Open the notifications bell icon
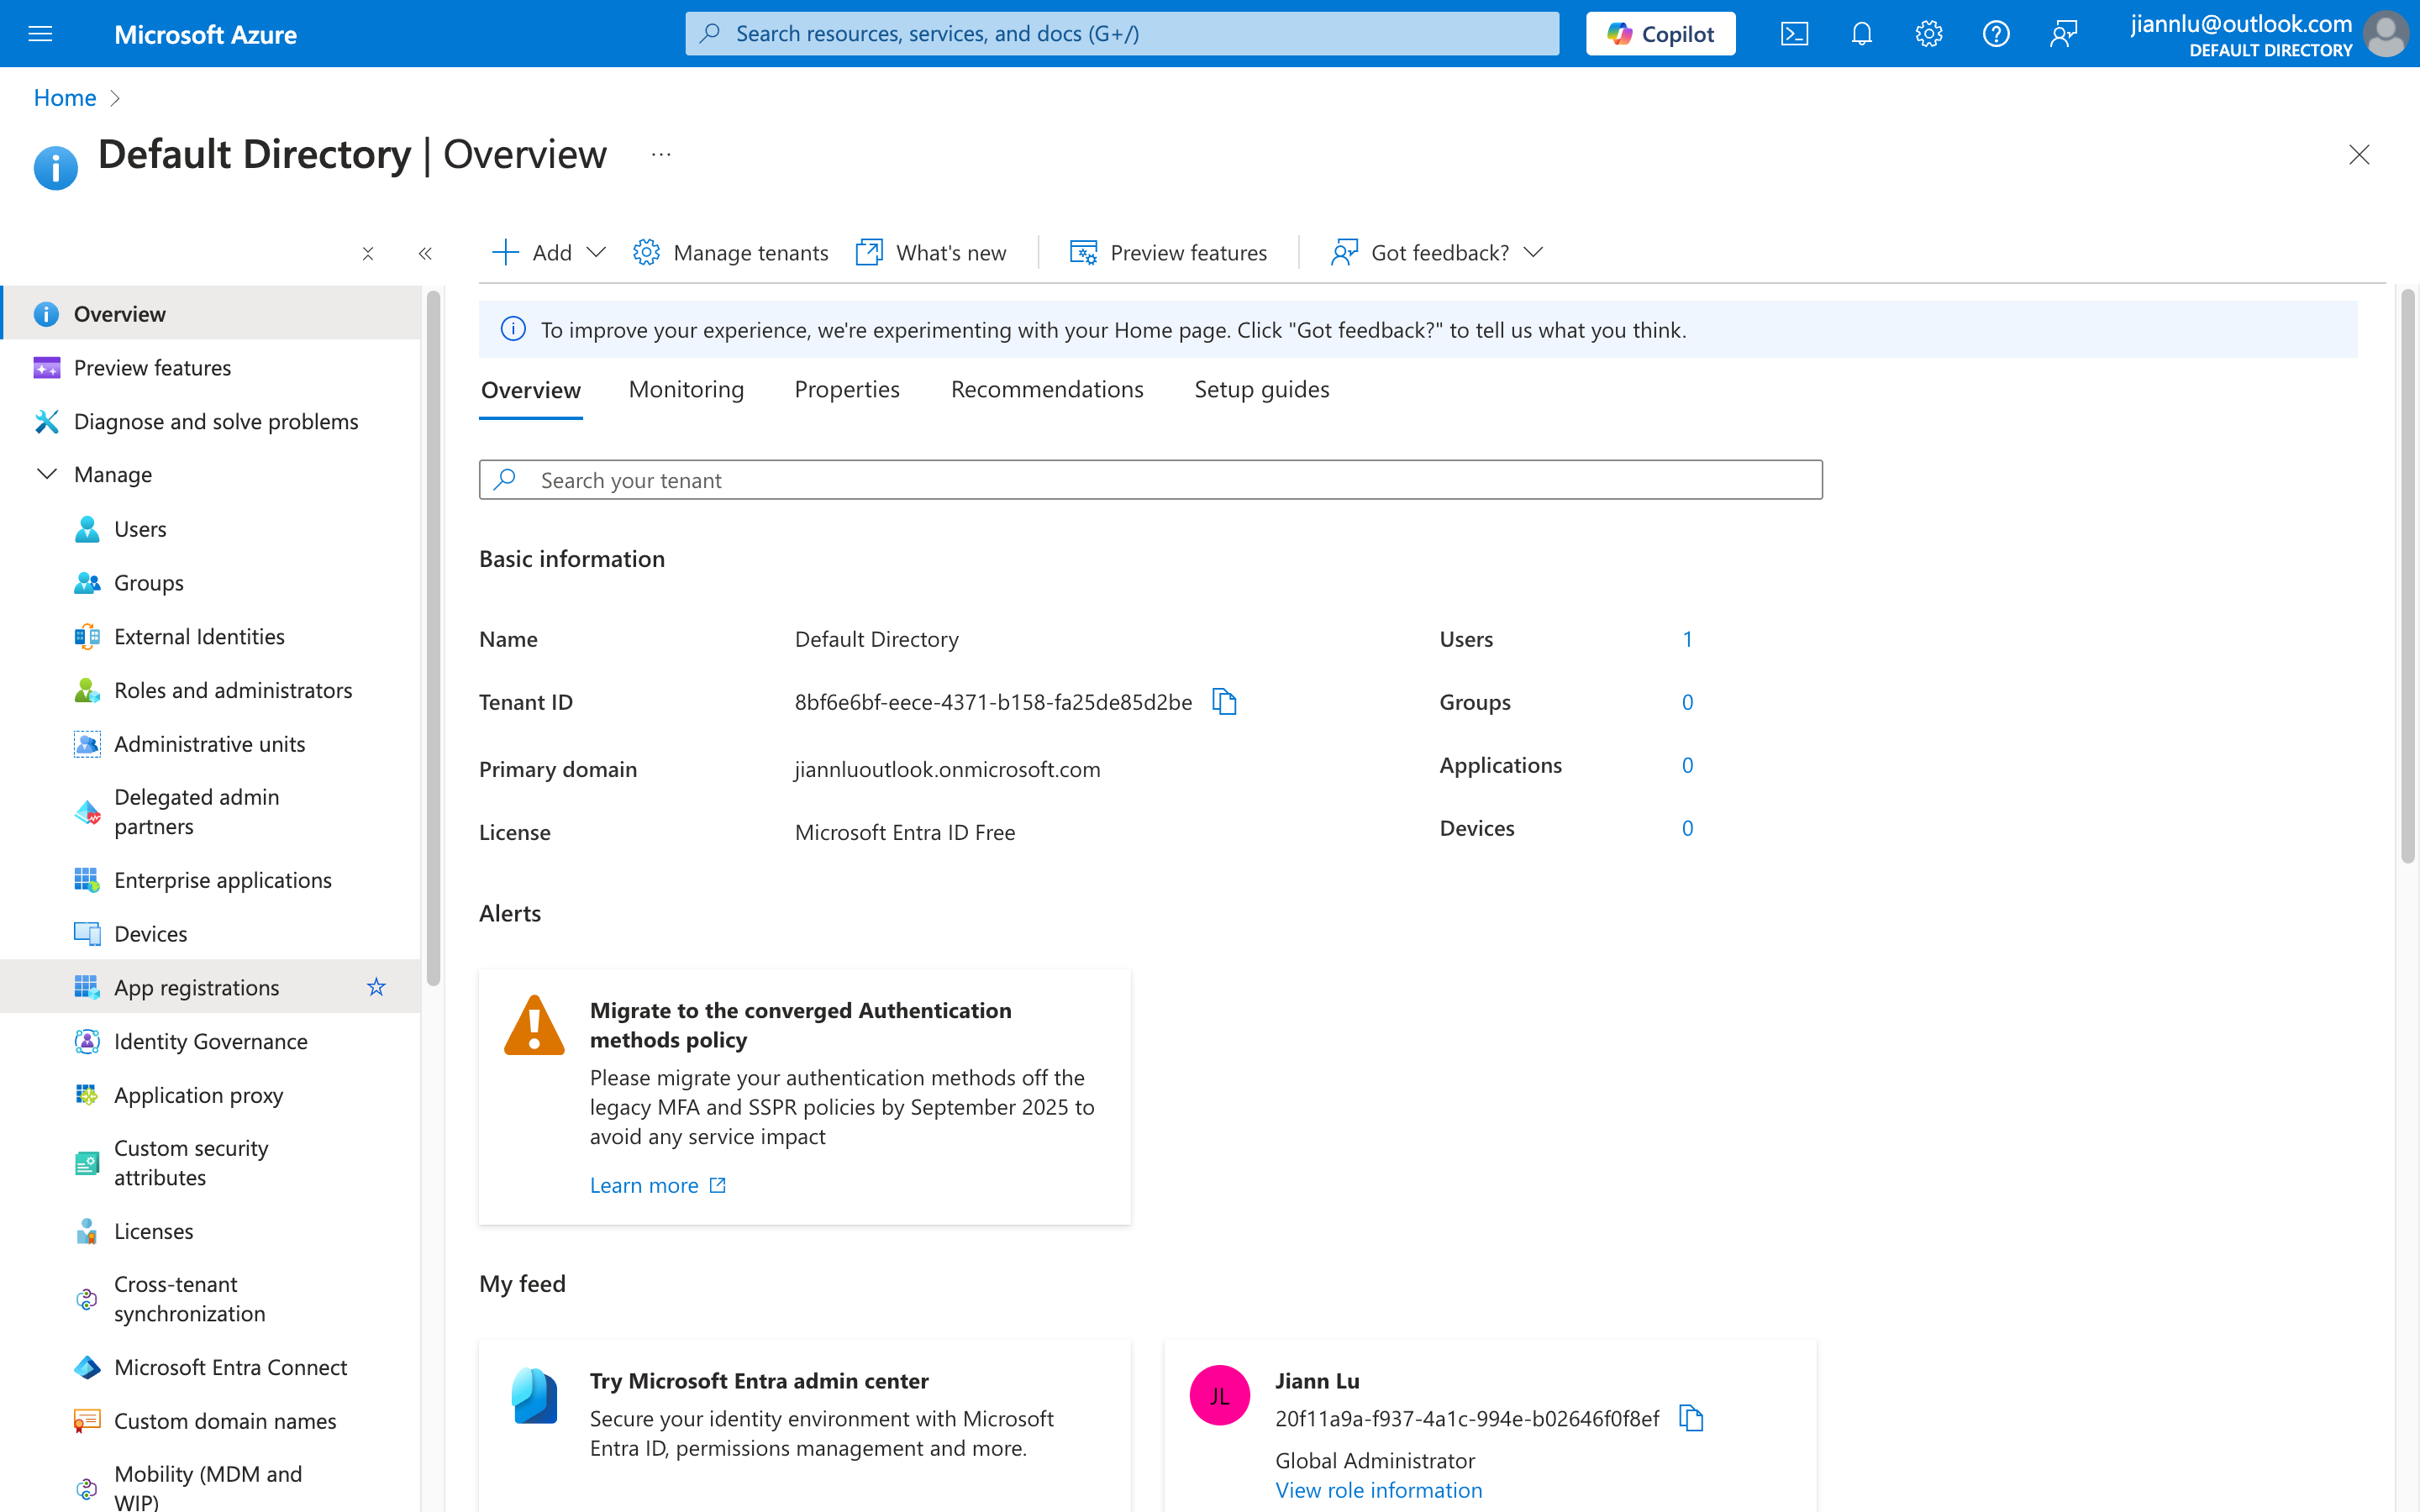The image size is (2420, 1512). pyautogui.click(x=1861, y=34)
